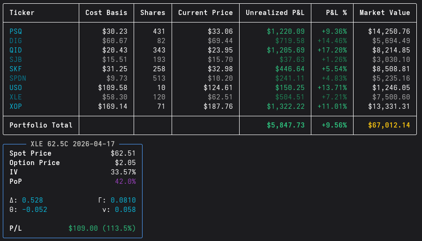
Task: Click USO current price $124.61
Action: 218,88
